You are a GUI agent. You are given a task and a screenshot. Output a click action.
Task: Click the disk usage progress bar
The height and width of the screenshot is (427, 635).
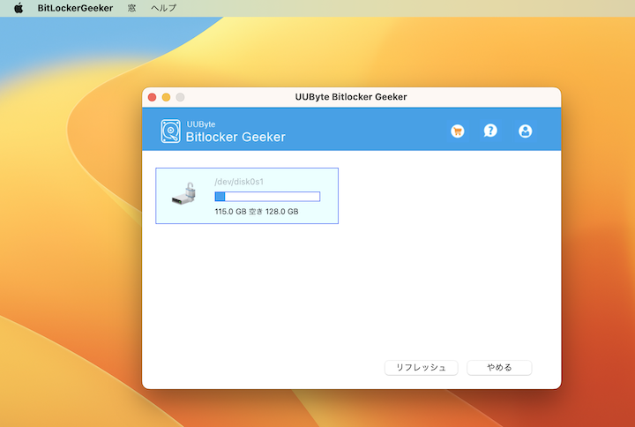click(267, 197)
